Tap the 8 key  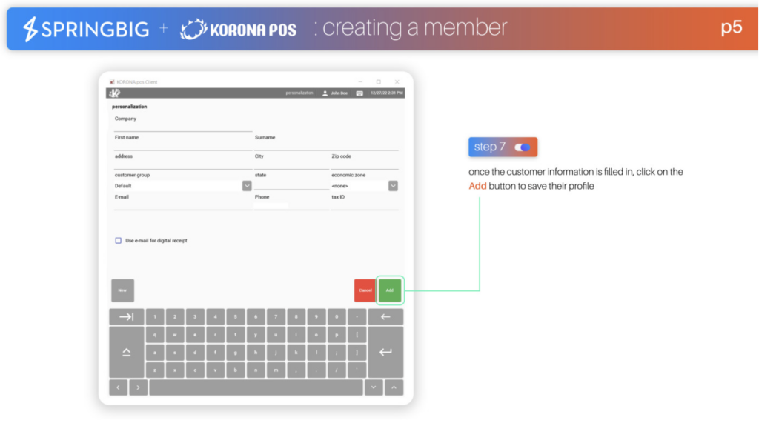pos(296,316)
